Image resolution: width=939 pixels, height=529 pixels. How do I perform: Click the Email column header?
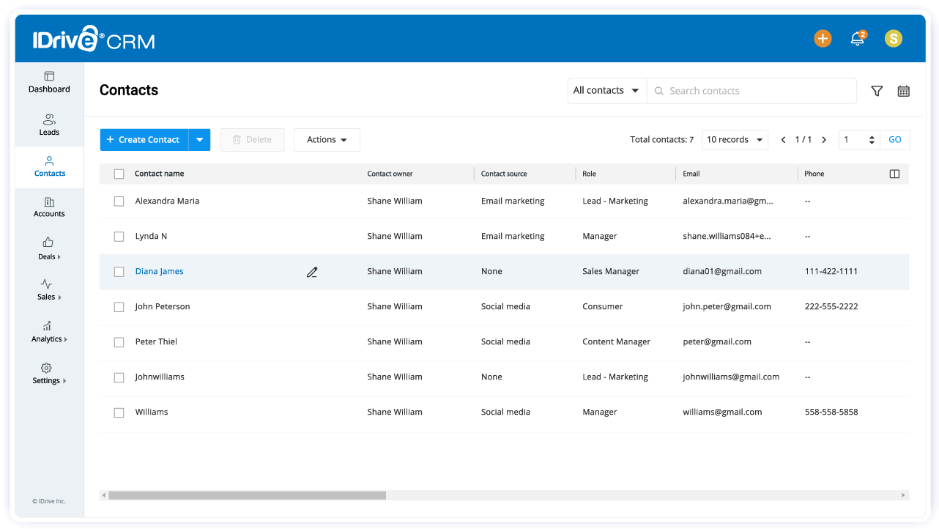[x=691, y=174]
